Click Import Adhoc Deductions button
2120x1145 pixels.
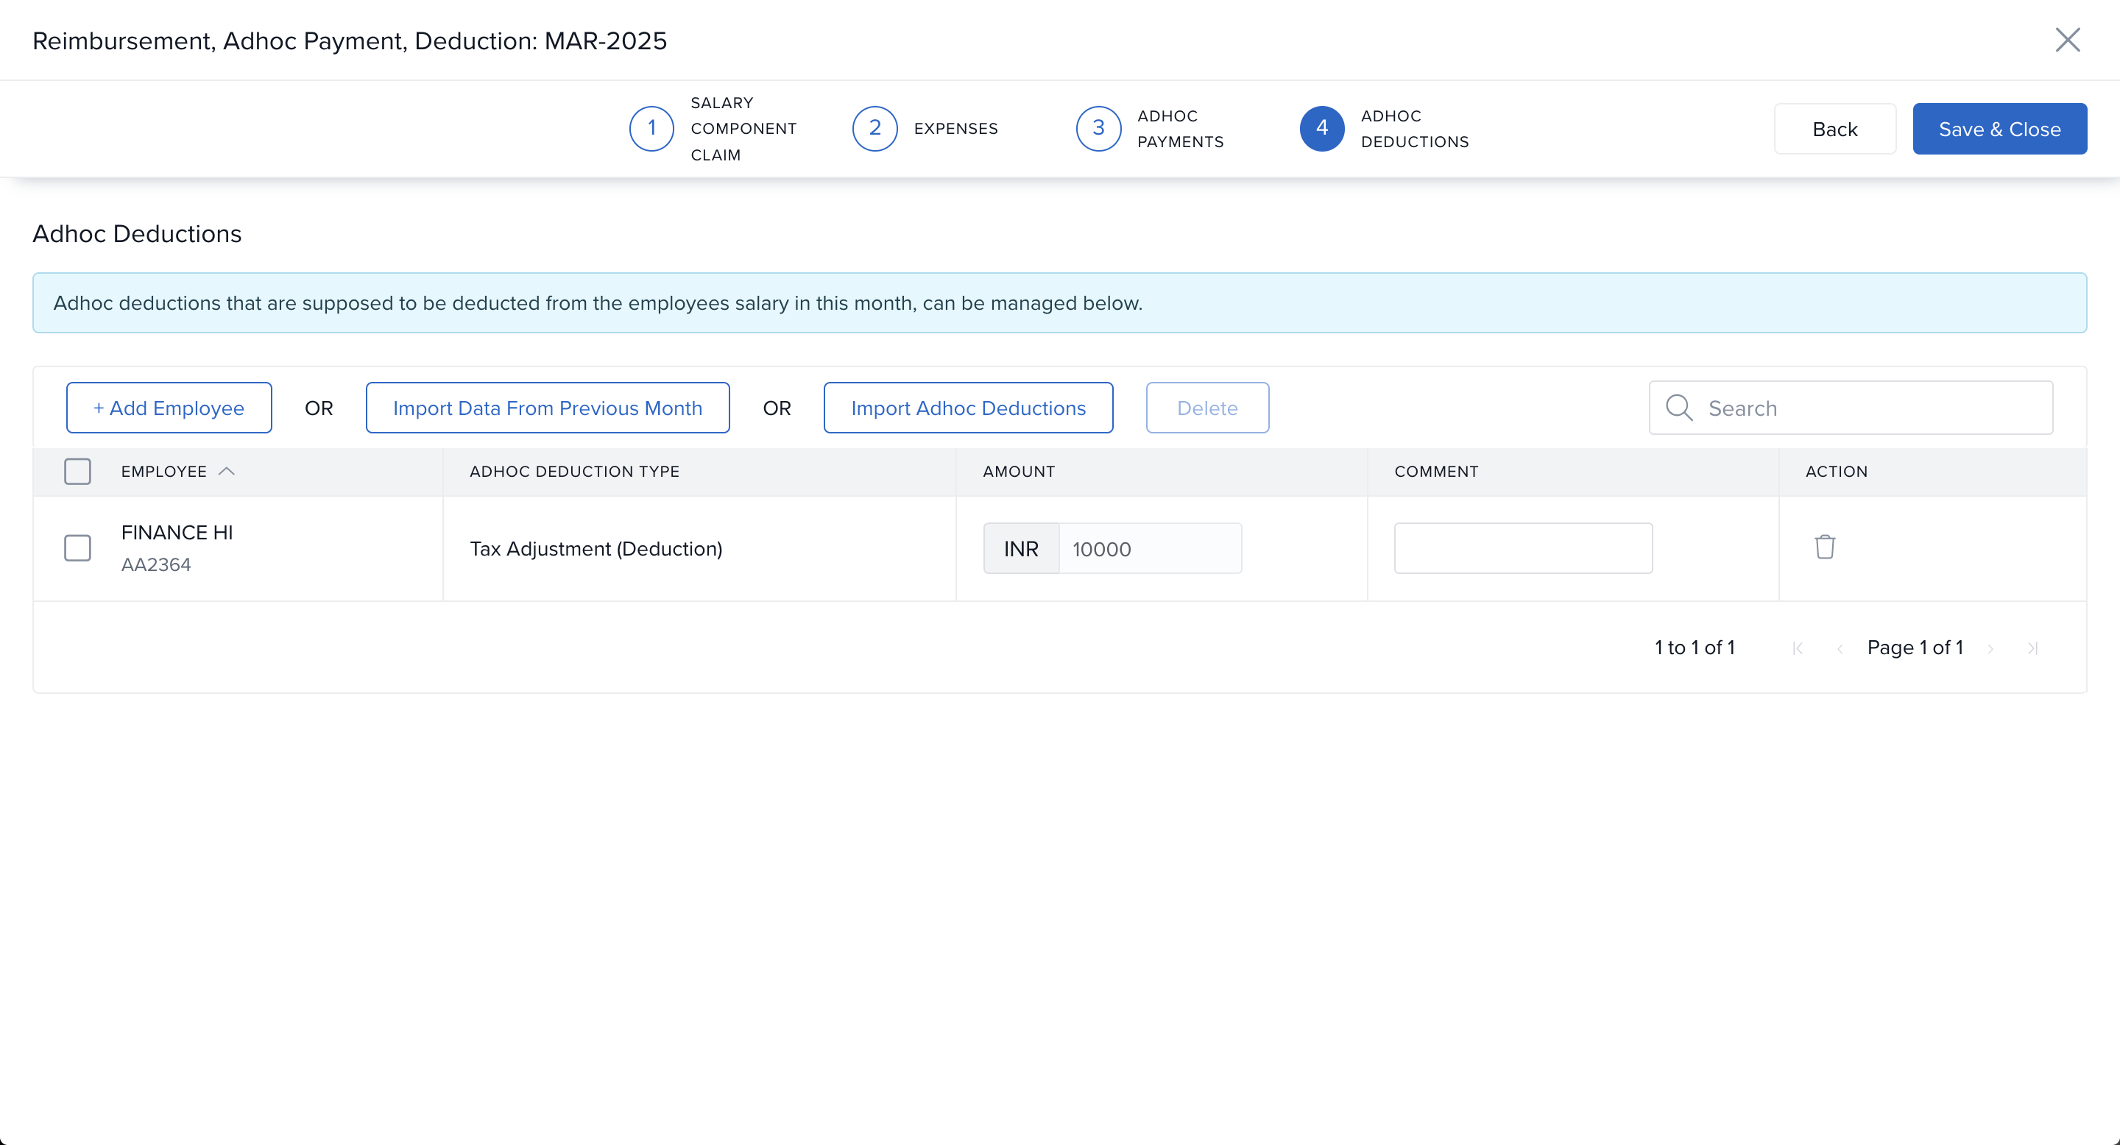[x=968, y=408]
